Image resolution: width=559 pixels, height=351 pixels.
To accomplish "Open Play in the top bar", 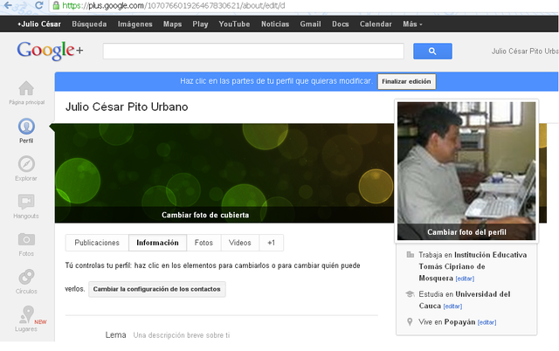I will coord(200,24).
